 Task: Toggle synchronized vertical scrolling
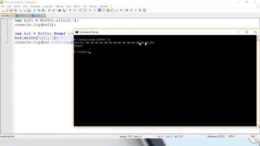pos(80,10)
